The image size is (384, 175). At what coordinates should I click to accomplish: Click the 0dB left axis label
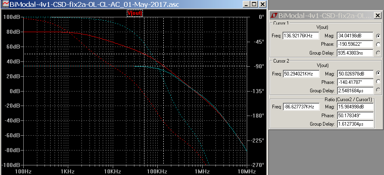(14, 91)
